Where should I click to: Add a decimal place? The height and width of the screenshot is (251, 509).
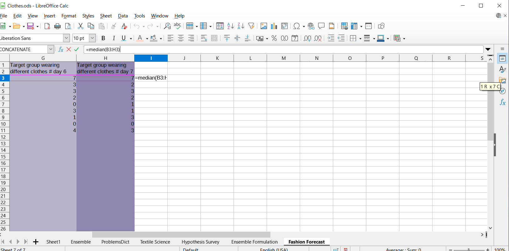308,38
